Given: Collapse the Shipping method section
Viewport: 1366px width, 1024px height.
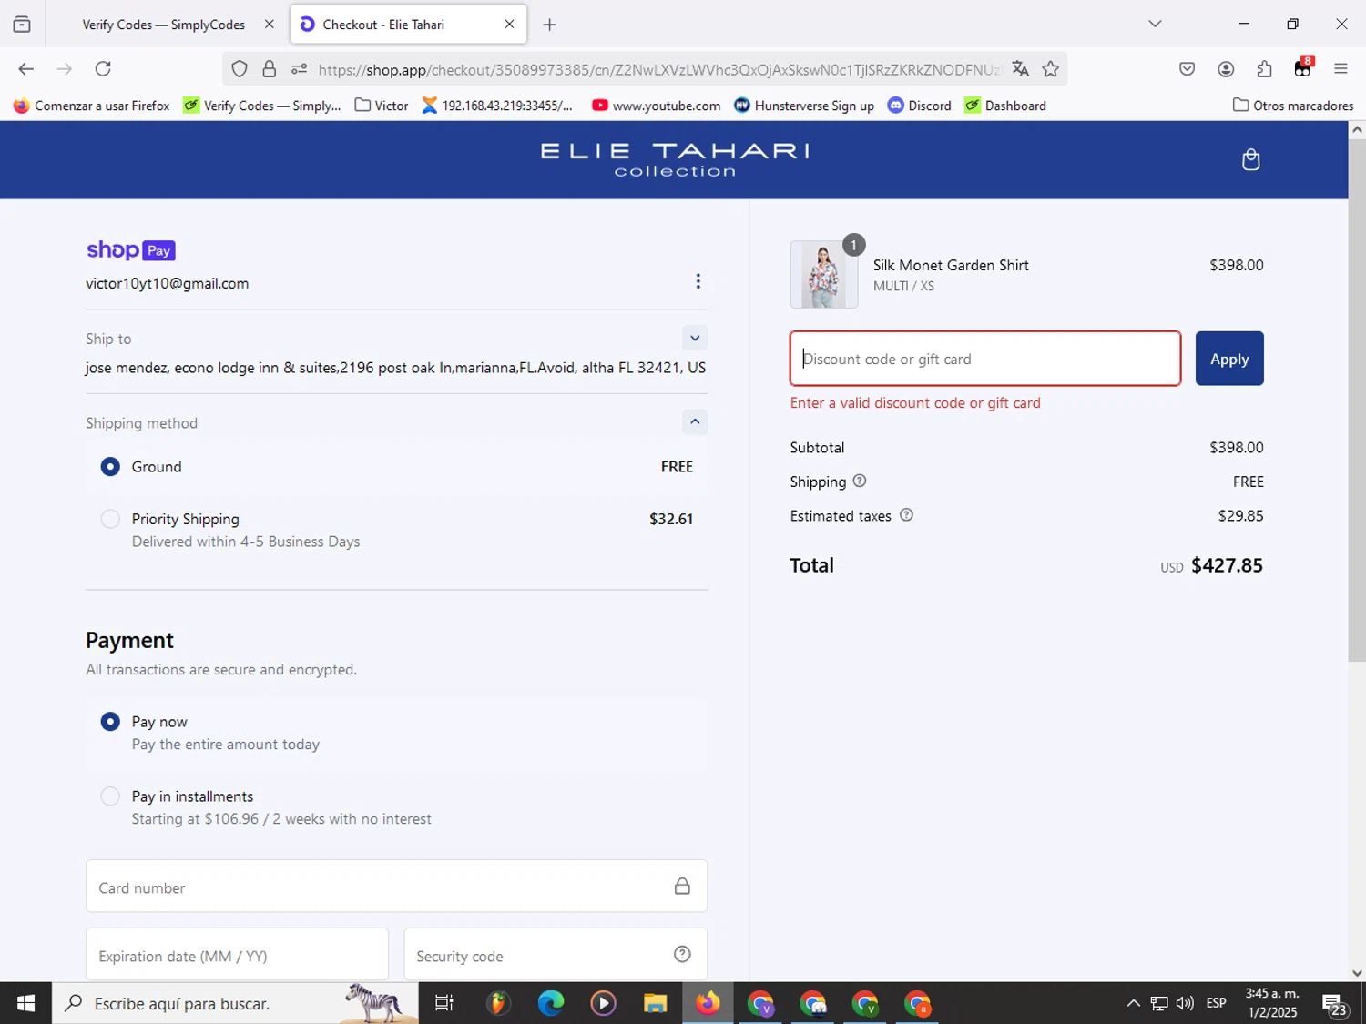Looking at the screenshot, I should [695, 421].
